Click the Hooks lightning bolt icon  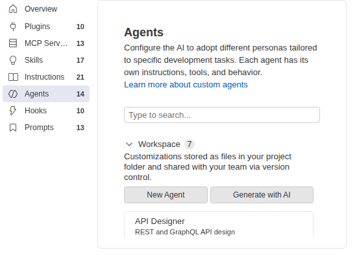pos(13,111)
